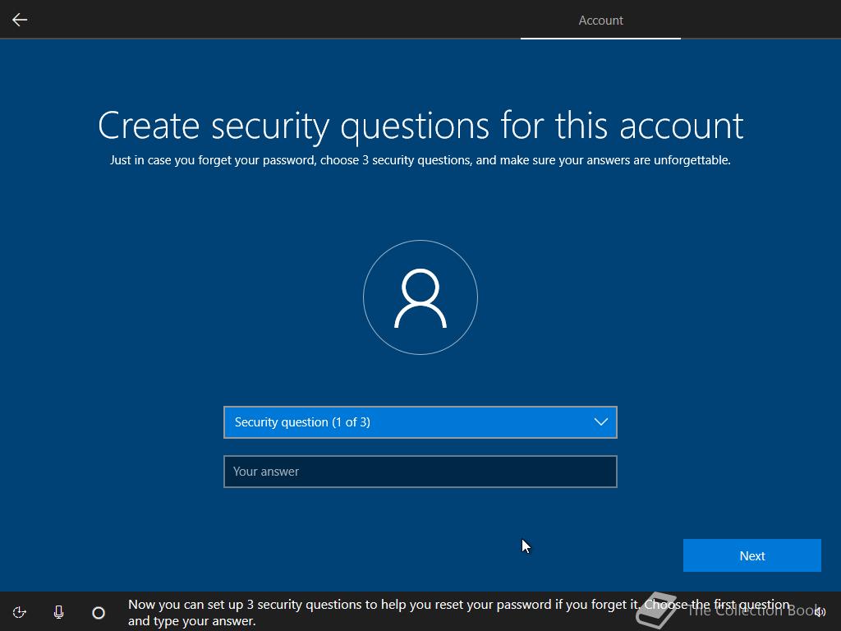Image resolution: width=841 pixels, height=631 pixels.
Task: Click the user avatar silhouette icon
Action: click(x=420, y=298)
